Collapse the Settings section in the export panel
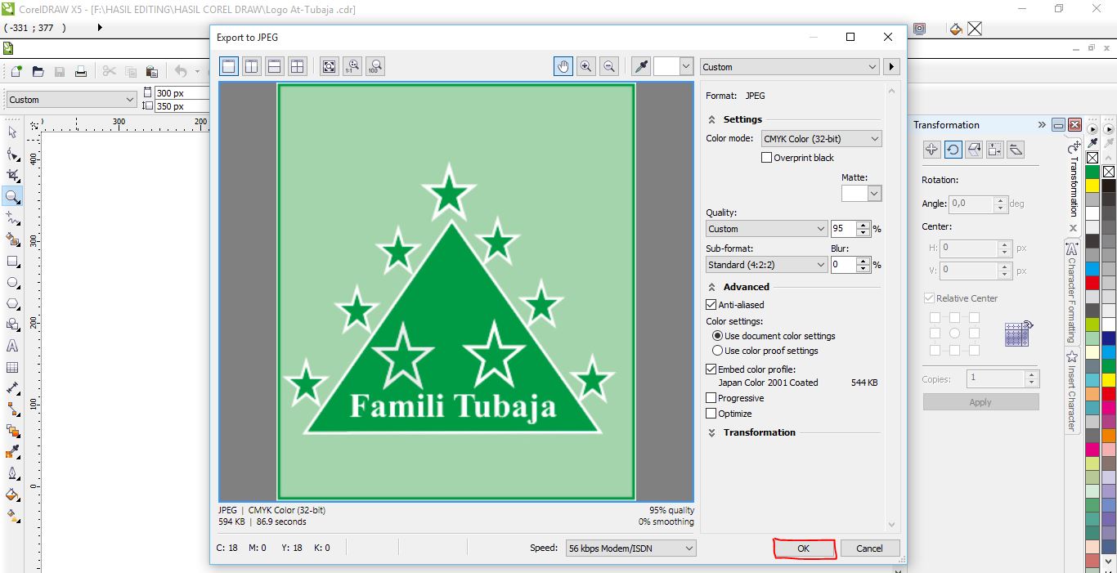This screenshot has width=1117, height=573. click(710, 119)
